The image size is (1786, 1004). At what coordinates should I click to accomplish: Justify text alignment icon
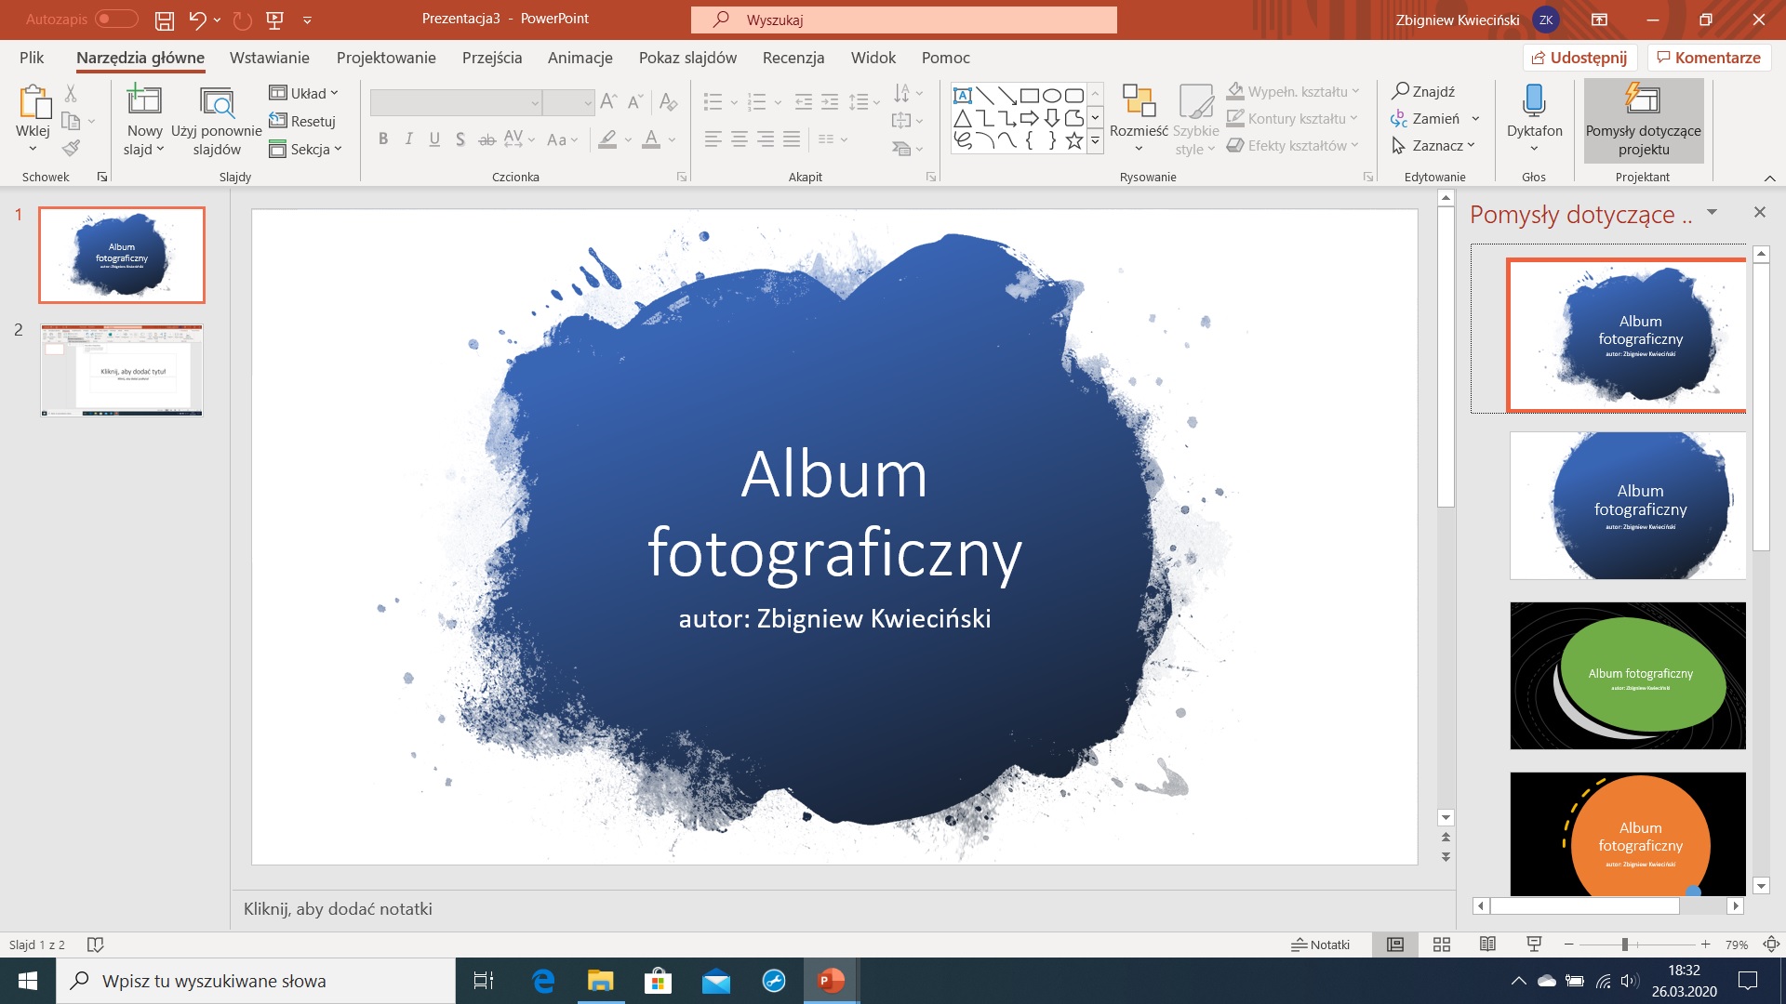pyautogui.click(x=792, y=139)
